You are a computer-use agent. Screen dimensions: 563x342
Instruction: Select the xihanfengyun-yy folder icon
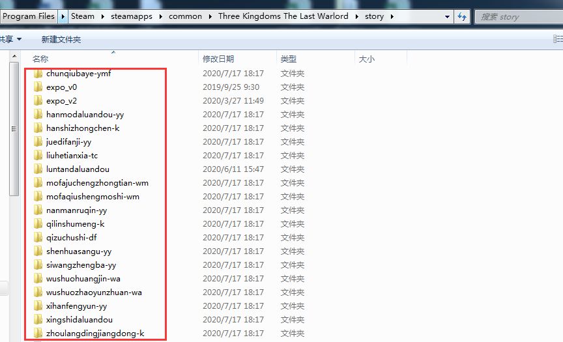point(38,306)
